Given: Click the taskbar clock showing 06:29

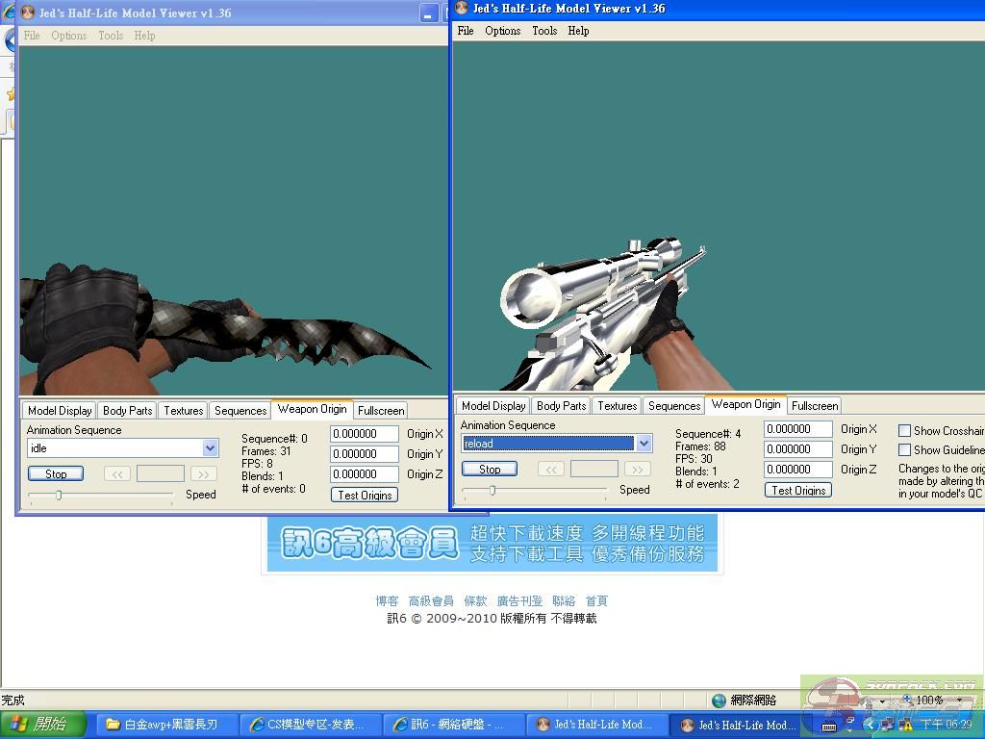Looking at the screenshot, I should (x=947, y=725).
